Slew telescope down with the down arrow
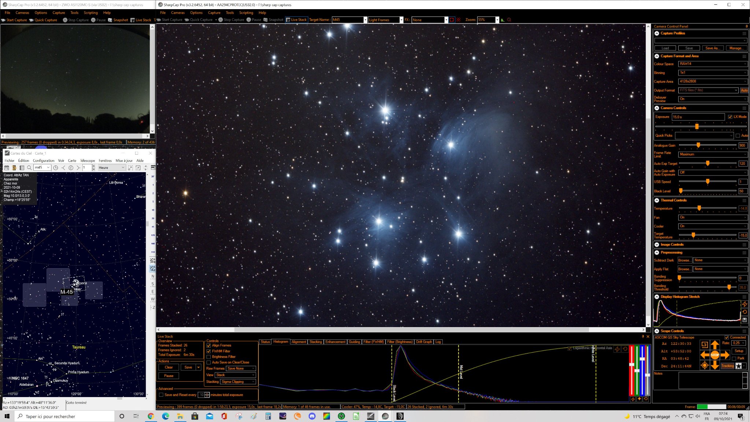Viewport: 750px width, 422px height. 715,365
